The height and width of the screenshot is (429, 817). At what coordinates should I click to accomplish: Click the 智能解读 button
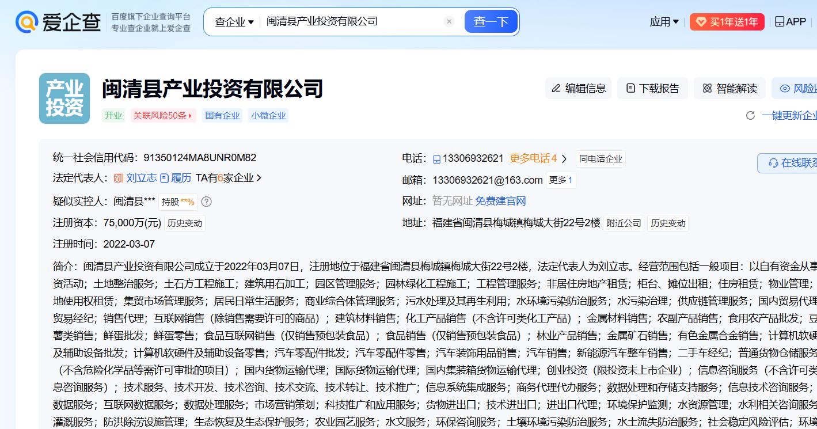tap(729, 88)
